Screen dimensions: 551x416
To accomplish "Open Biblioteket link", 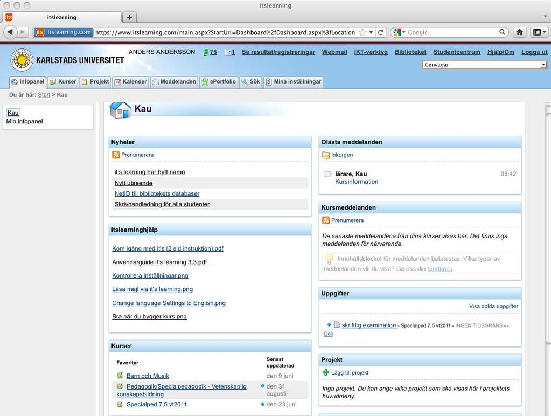I will (410, 52).
